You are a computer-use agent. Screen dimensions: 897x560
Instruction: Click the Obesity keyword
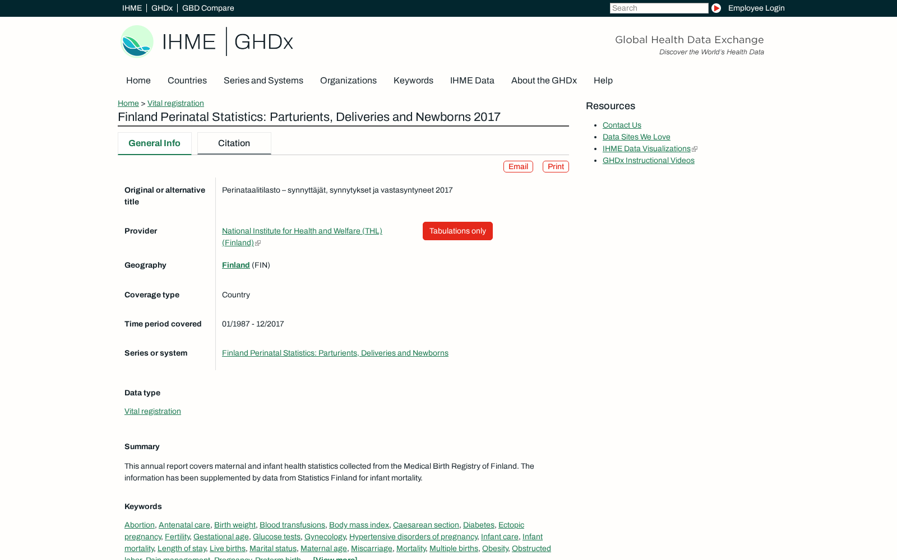tap(495, 549)
